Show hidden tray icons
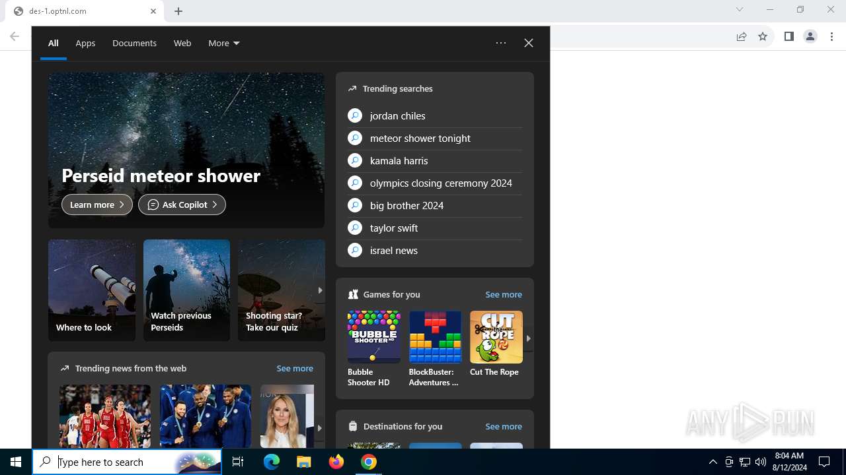This screenshot has height=475, width=846. point(712,462)
